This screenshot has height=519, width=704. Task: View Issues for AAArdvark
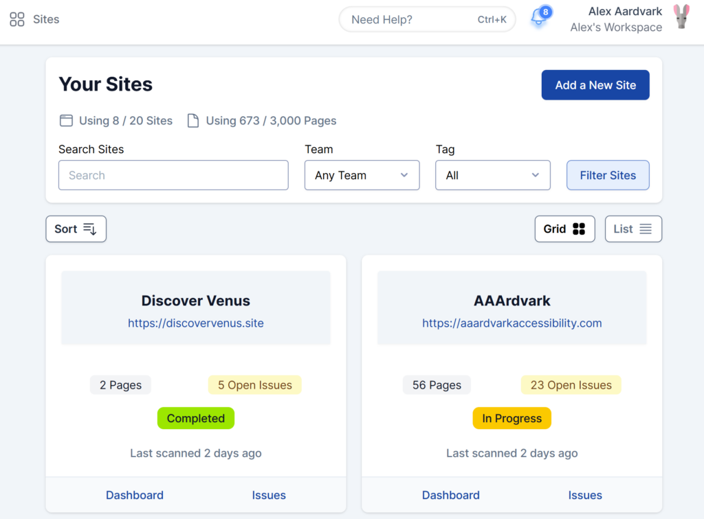(x=584, y=495)
